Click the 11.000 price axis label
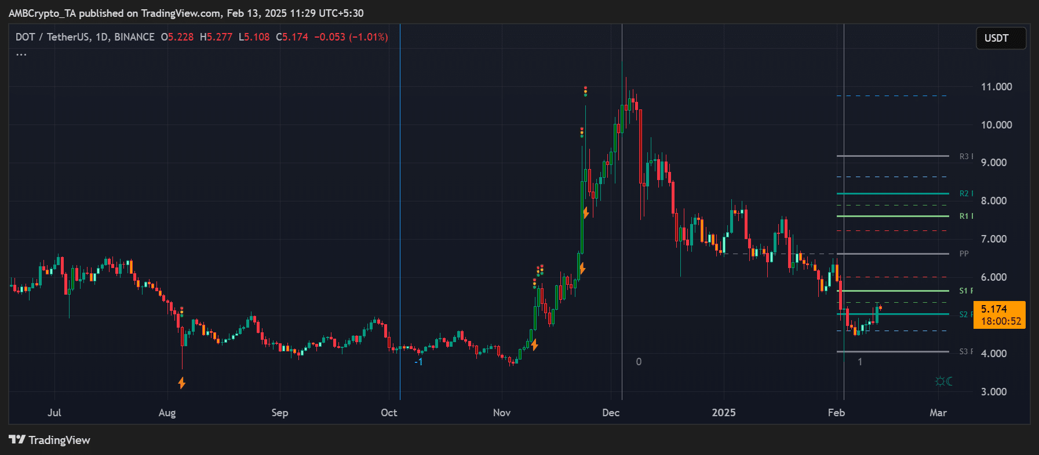This screenshot has width=1039, height=455. (x=996, y=87)
